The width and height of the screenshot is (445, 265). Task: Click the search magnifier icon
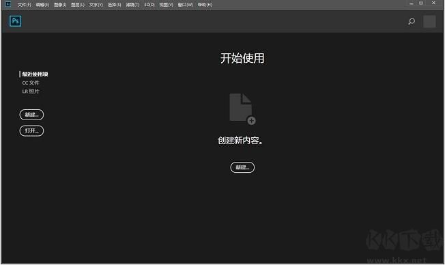coord(412,21)
